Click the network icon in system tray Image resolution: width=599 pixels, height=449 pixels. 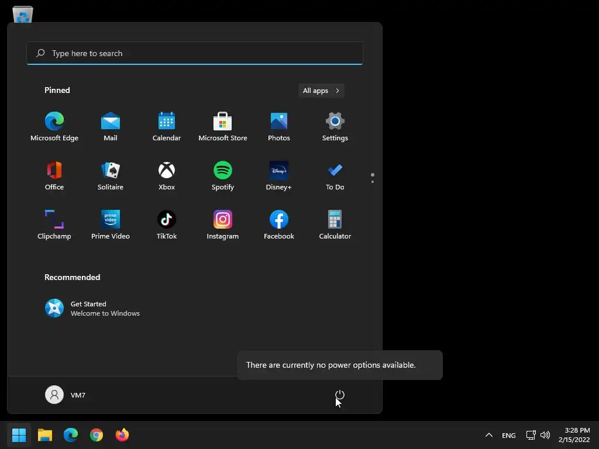pos(531,435)
